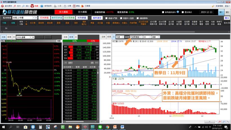This screenshot has width=231, height=130.
Task: Click chart zoom-out magnifier at bottom right
Action: 224,122
